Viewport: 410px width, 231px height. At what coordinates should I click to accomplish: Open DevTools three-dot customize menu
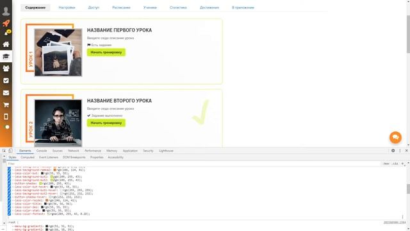pyautogui.click(x=400, y=151)
